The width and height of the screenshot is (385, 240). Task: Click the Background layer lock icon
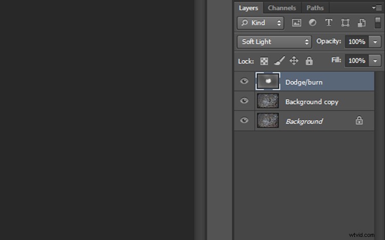coord(359,120)
